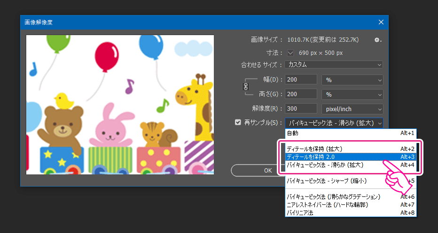
Task: Open the pixel/inch resolution unit dropdown
Action: coord(352,109)
